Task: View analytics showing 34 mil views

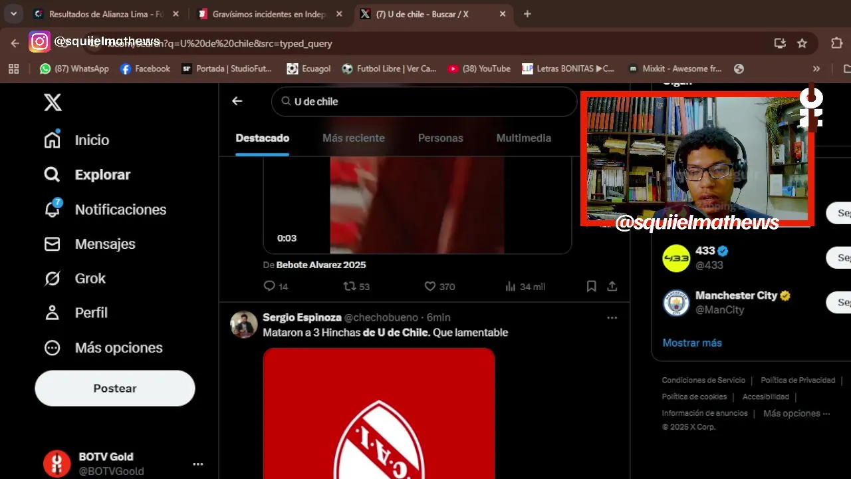Action: click(x=525, y=286)
